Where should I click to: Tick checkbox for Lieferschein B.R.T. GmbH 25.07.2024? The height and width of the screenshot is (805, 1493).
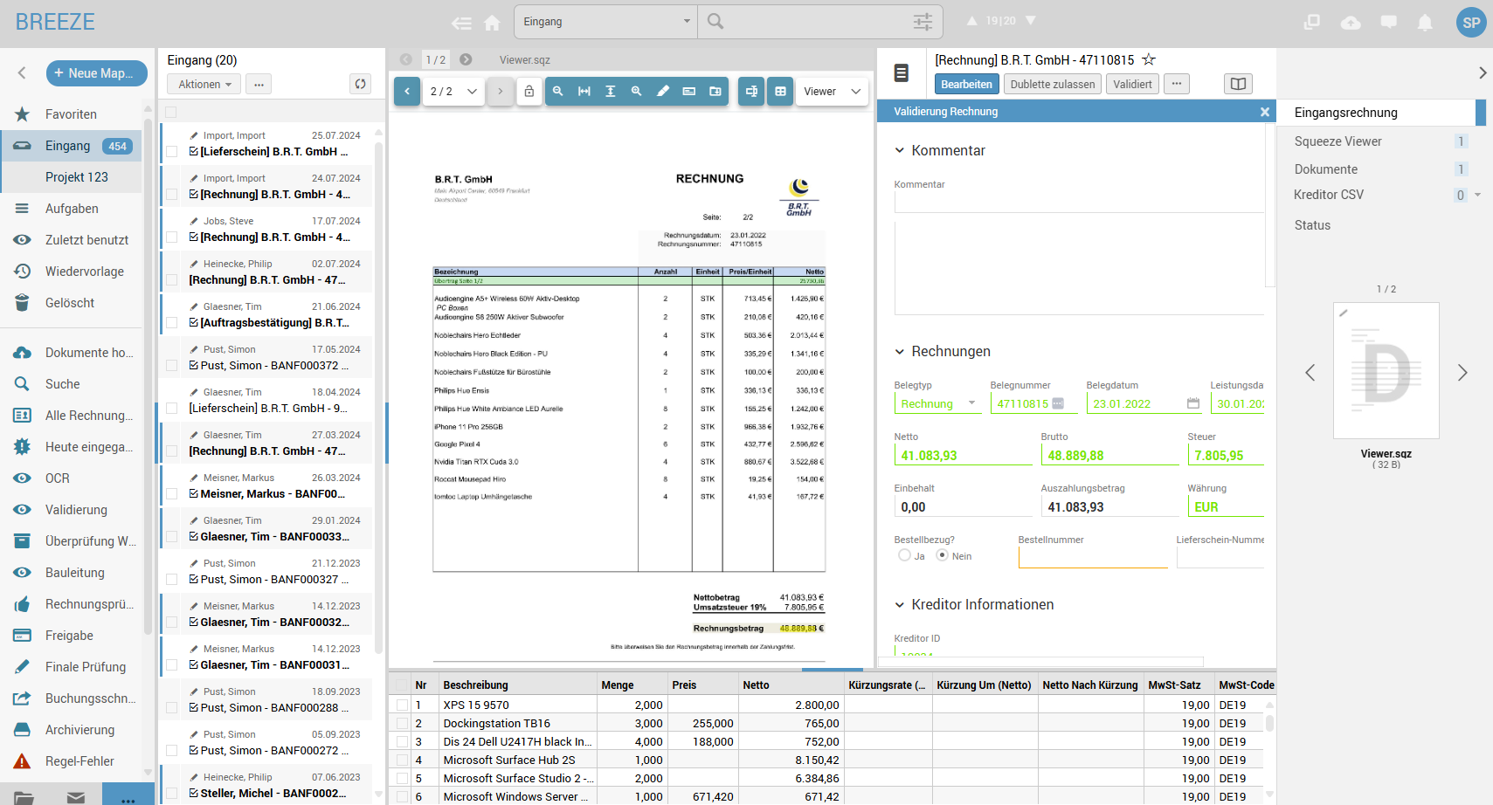tap(172, 152)
